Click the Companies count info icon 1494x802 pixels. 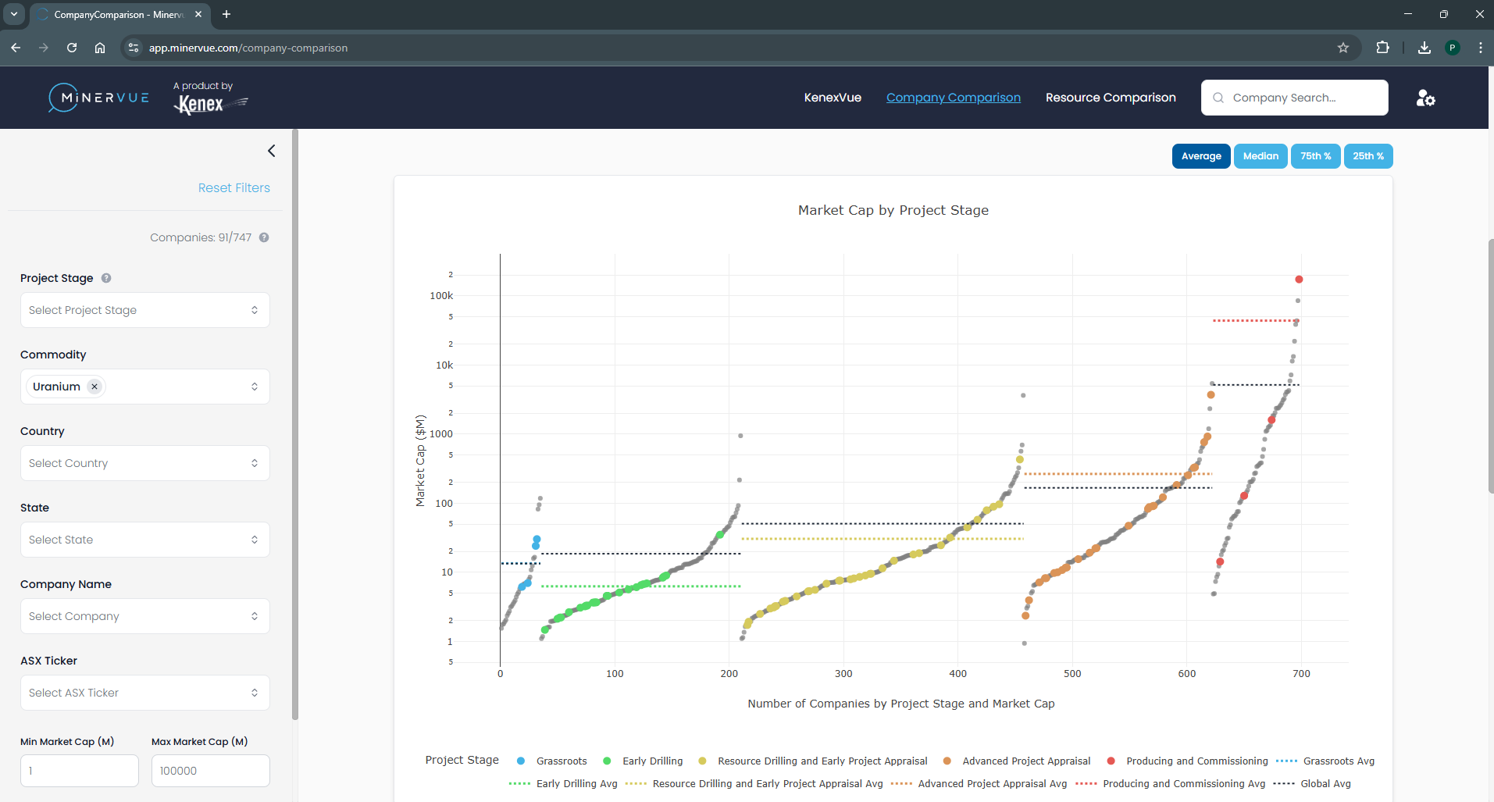[264, 237]
